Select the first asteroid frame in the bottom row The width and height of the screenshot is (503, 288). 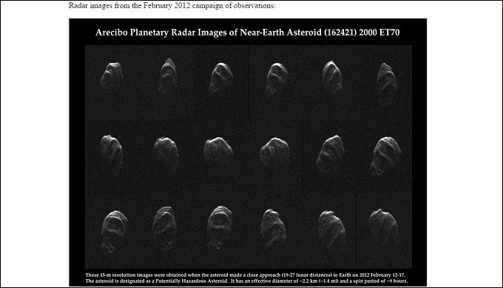[x=114, y=231]
